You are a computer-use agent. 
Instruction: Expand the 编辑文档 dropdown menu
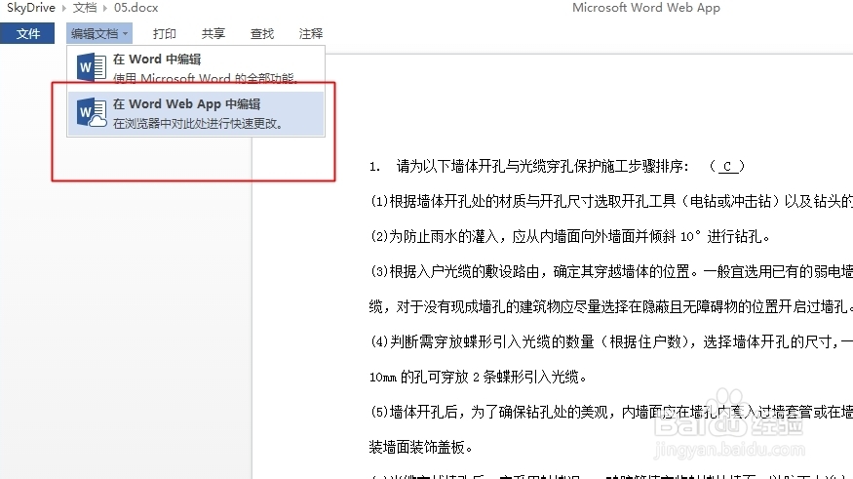coord(99,33)
